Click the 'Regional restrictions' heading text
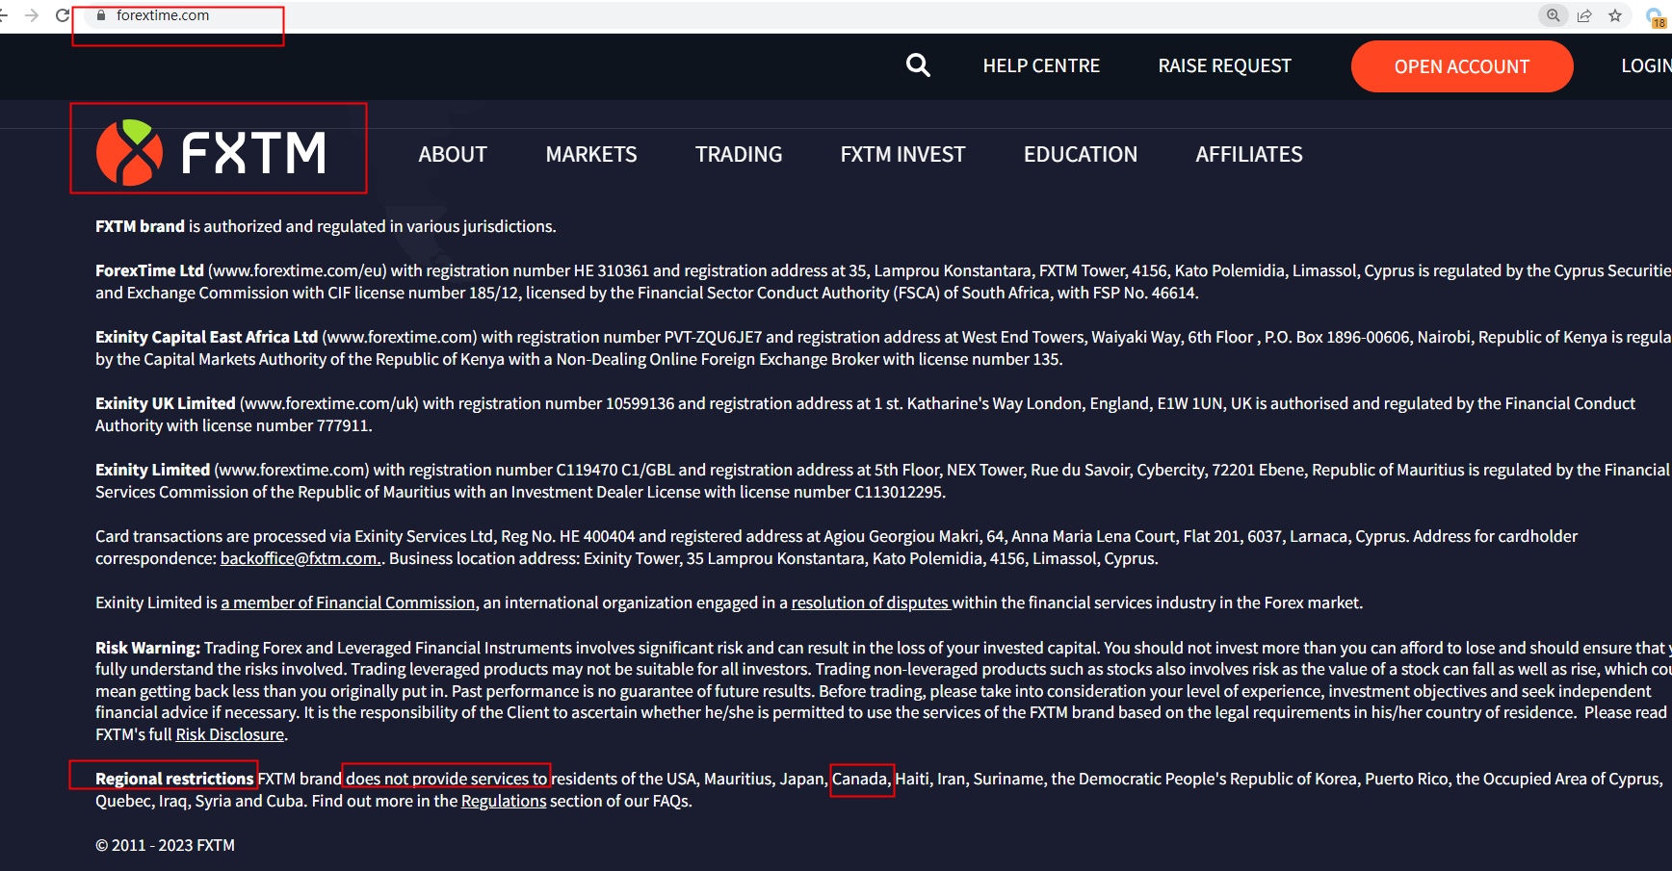 click(x=174, y=779)
